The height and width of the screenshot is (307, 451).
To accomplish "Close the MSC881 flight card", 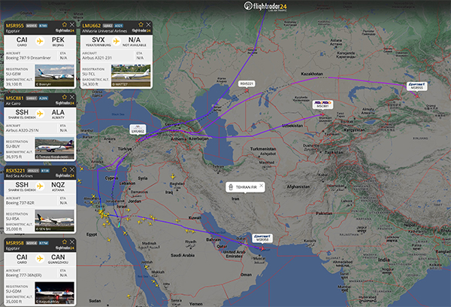I will [72, 97].
